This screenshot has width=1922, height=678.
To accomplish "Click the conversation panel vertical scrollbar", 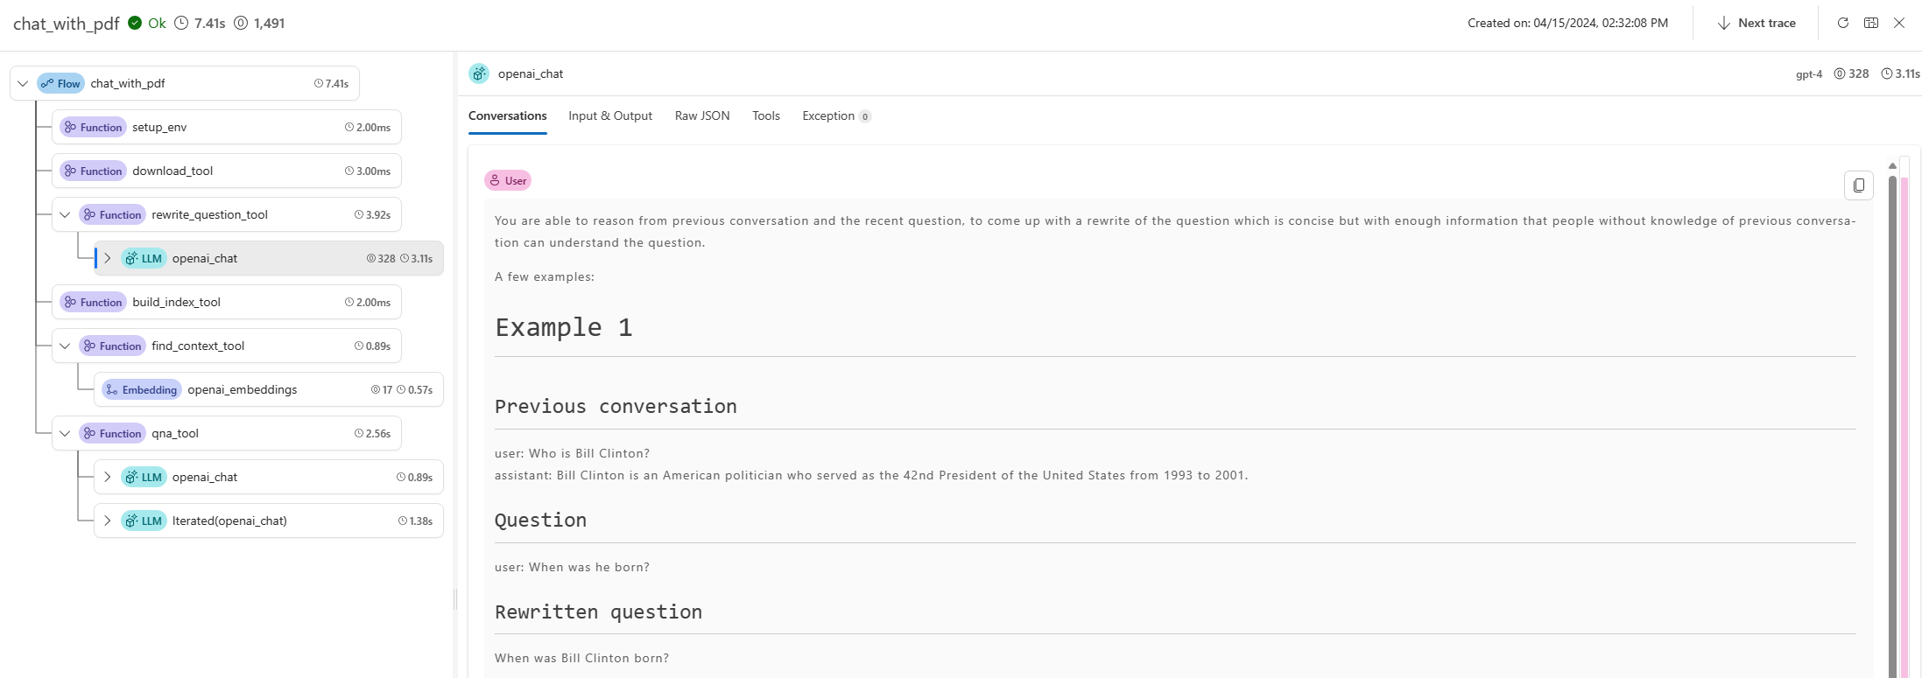I will point(1892,420).
